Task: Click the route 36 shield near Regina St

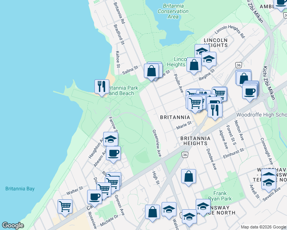Action: (239, 65)
